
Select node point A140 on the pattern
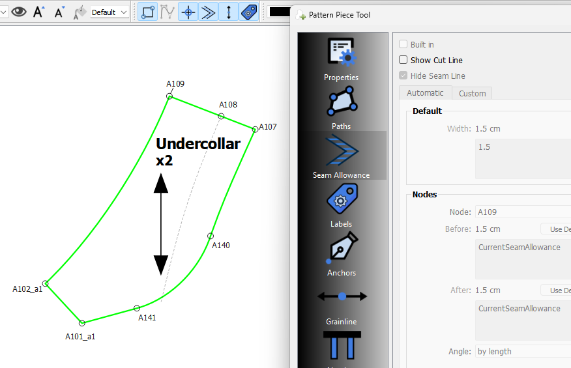click(x=211, y=236)
